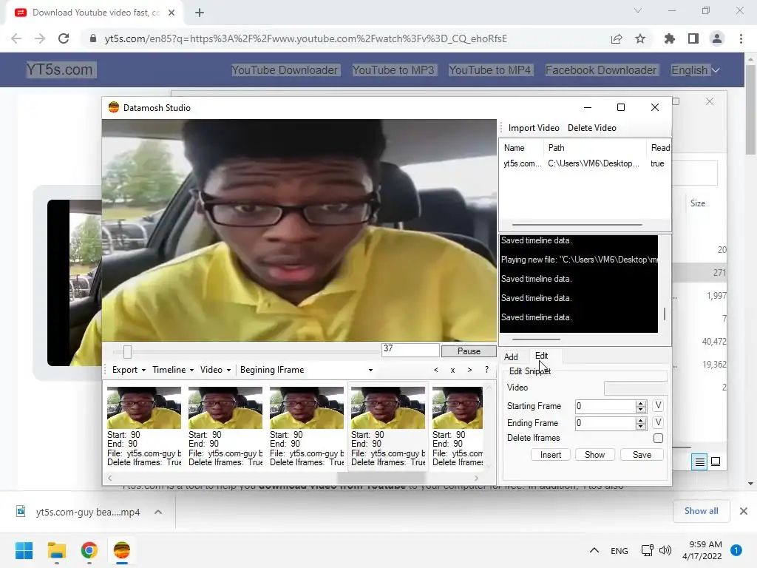Viewport: 757px width, 568px height.
Task: Toggle Delete Iframes checkbox
Action: click(x=658, y=438)
